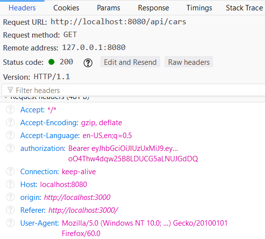Click the filter funnel icon
This screenshot has width=265, height=239.
coord(10,90)
